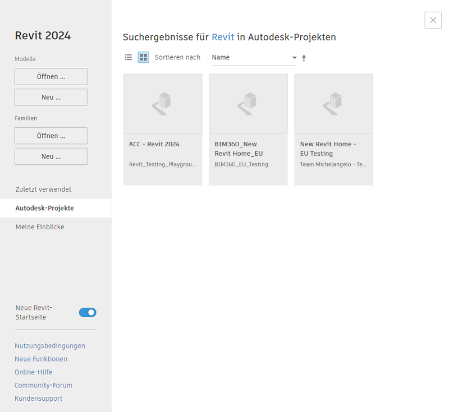The width and height of the screenshot is (449, 412).
Task: Visit the Community-Forum link
Action: tap(44, 386)
